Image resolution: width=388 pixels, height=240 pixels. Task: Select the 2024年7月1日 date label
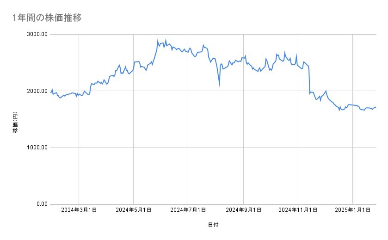coord(188,210)
